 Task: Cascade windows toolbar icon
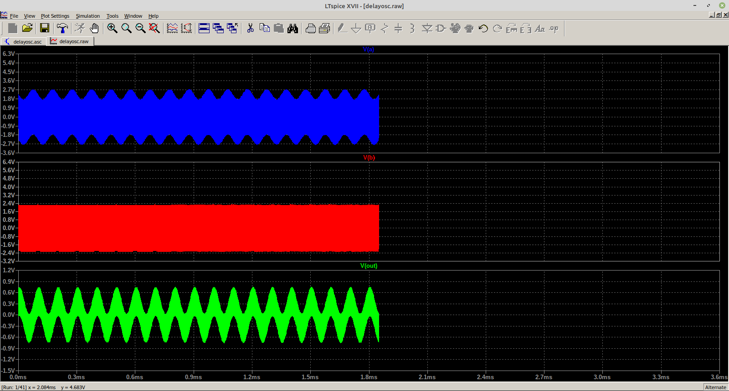coord(218,28)
